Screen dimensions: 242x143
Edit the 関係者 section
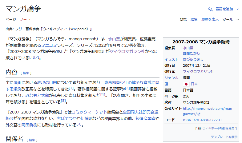click(32, 140)
